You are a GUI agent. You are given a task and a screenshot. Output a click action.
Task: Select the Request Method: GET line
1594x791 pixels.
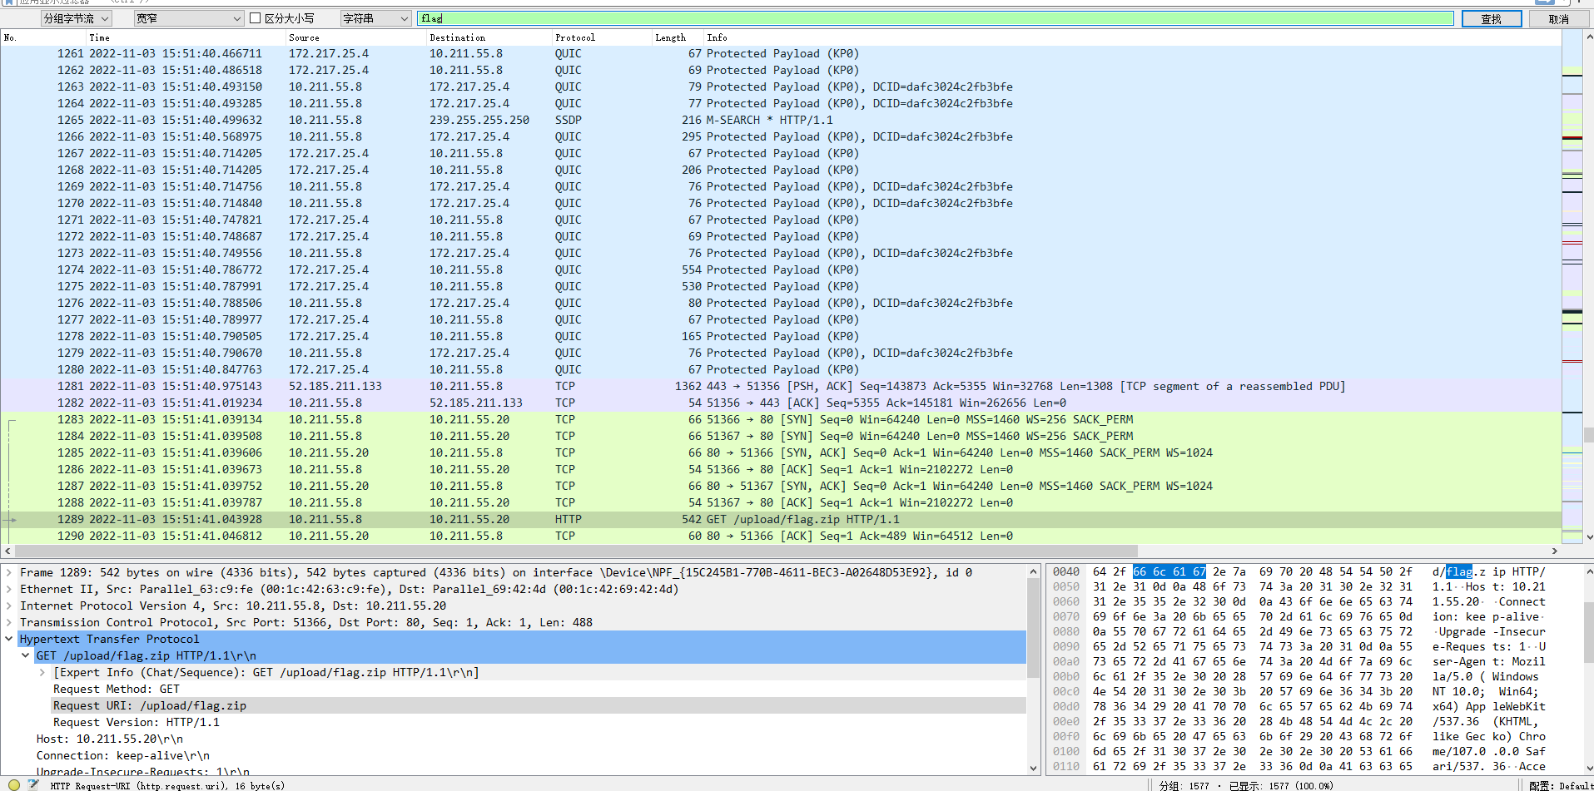(x=117, y=689)
